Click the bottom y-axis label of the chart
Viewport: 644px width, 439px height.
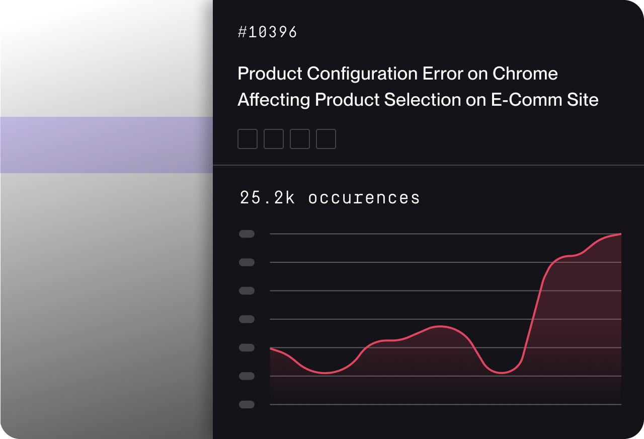pyautogui.click(x=247, y=404)
